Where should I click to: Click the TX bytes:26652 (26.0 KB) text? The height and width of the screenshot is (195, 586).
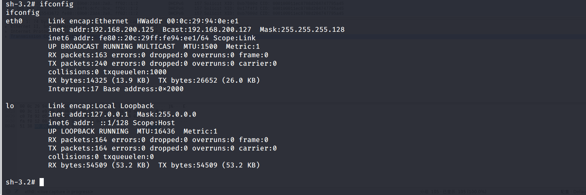209,81
